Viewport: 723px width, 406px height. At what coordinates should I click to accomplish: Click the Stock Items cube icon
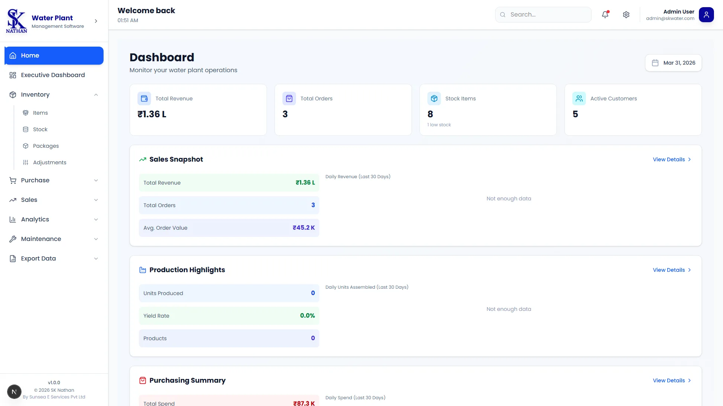[434, 98]
